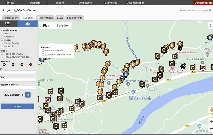Click the black house marker at Gîtes Peira Levada
The width and height of the screenshot is (213, 135).
pos(180,48)
